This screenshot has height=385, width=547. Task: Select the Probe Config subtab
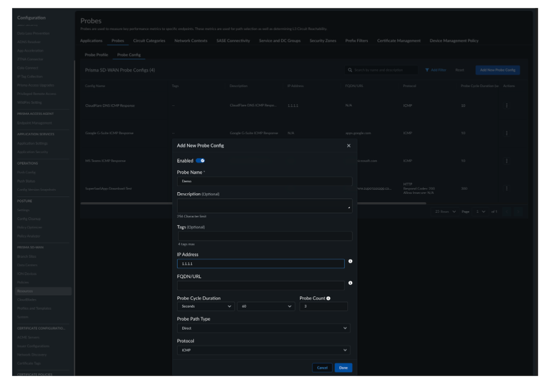(129, 55)
